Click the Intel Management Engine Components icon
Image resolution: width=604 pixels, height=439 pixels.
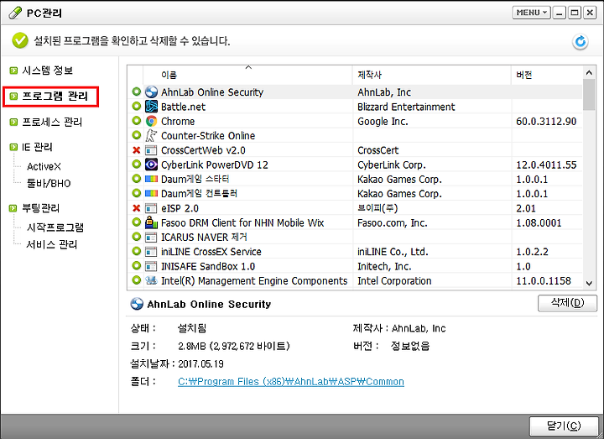tap(151, 280)
